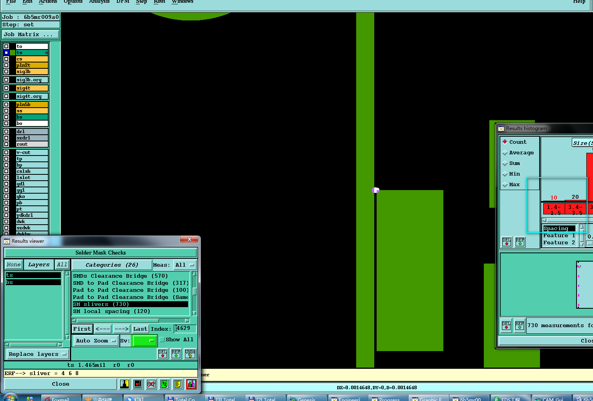Open the Actions menu

[x=48, y=2]
